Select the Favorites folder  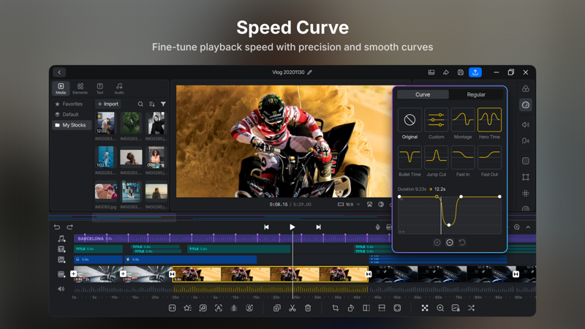69,104
